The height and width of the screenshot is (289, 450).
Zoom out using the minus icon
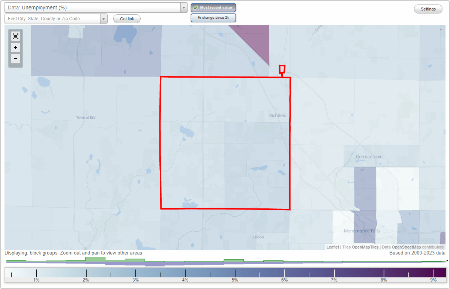click(x=15, y=59)
